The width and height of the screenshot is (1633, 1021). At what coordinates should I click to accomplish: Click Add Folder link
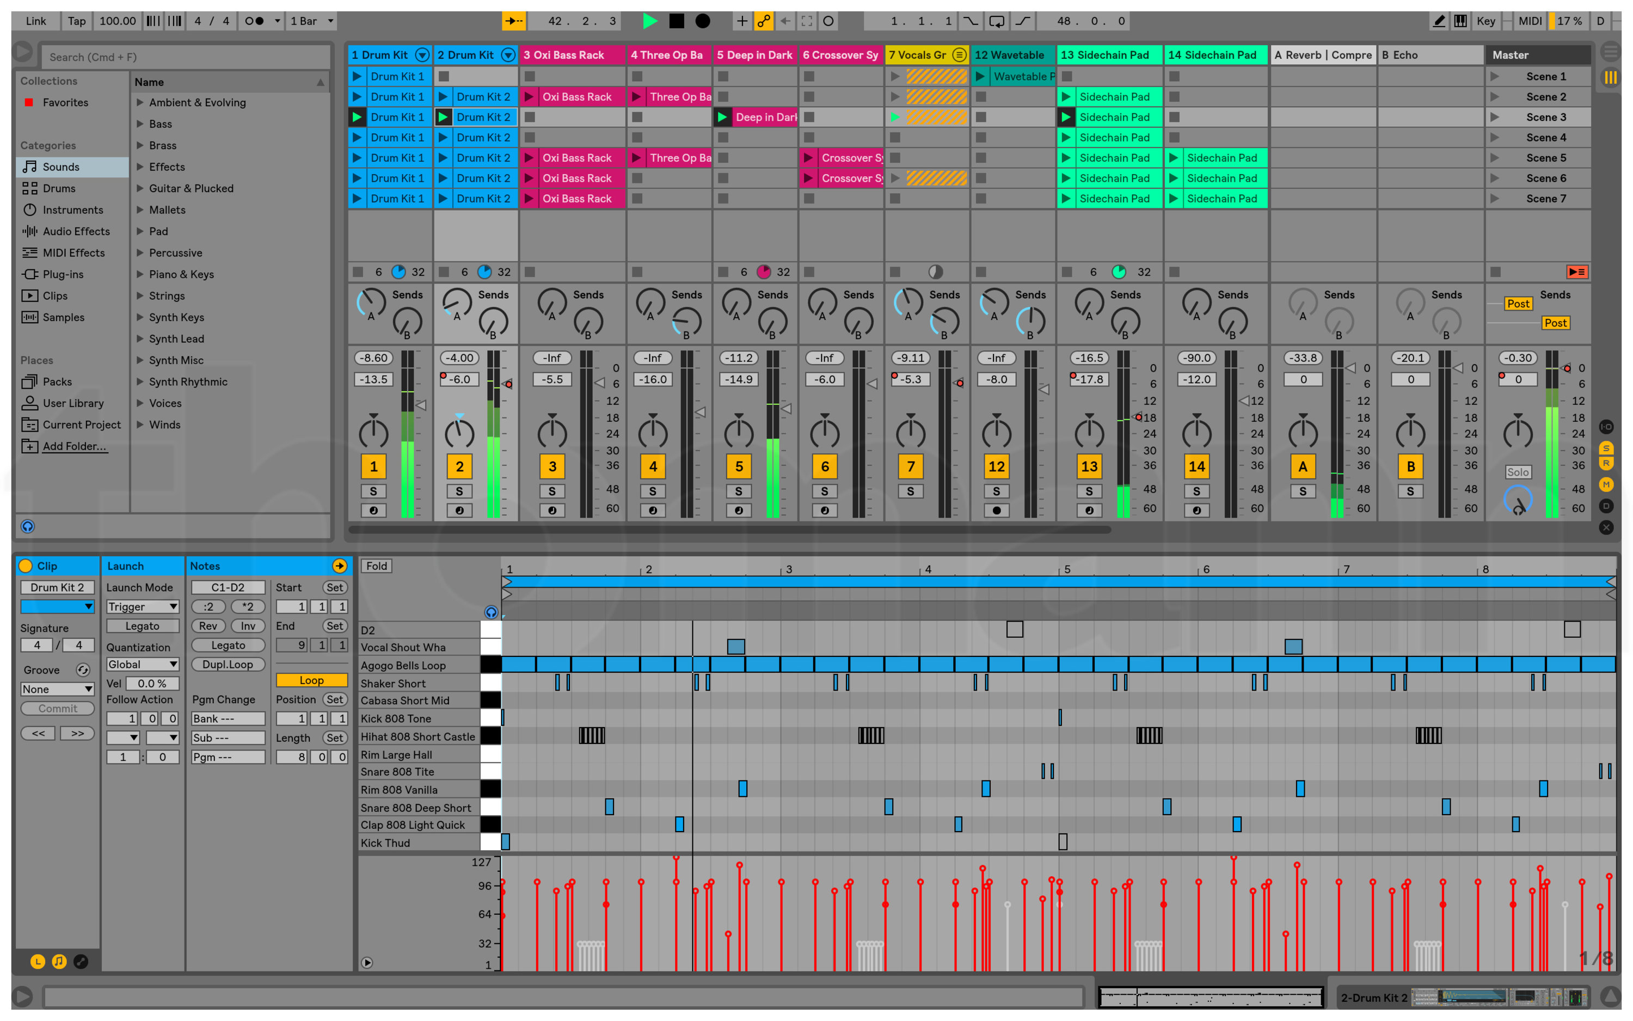74,446
